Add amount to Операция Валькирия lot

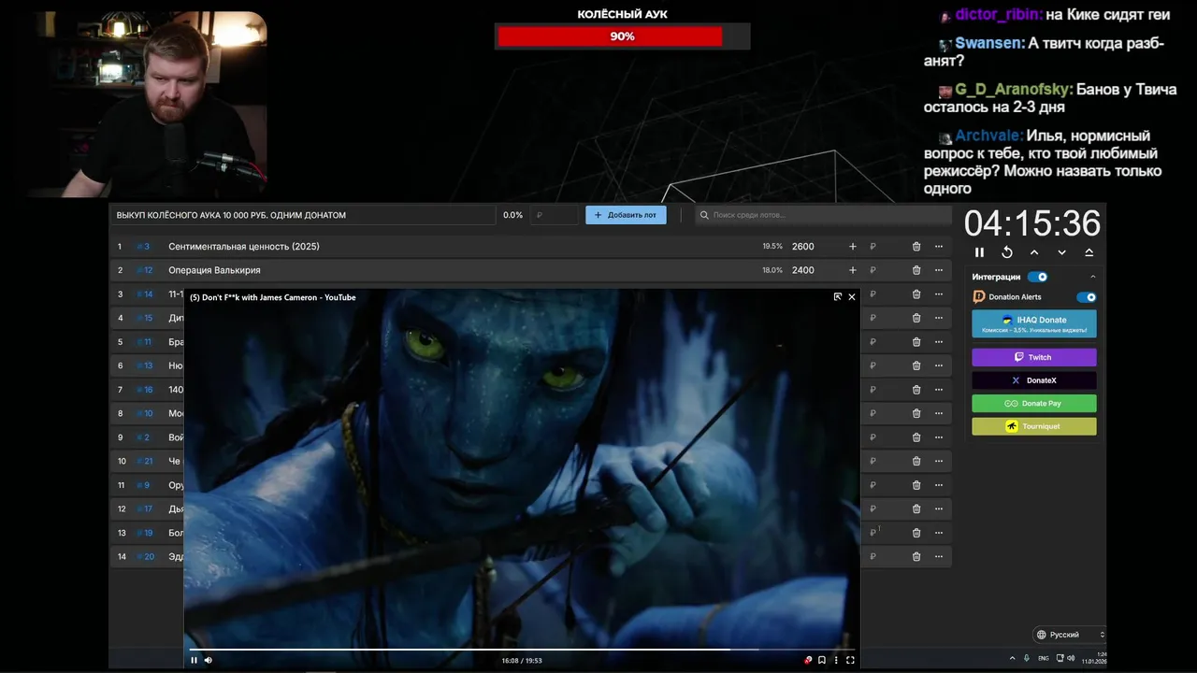(x=852, y=270)
